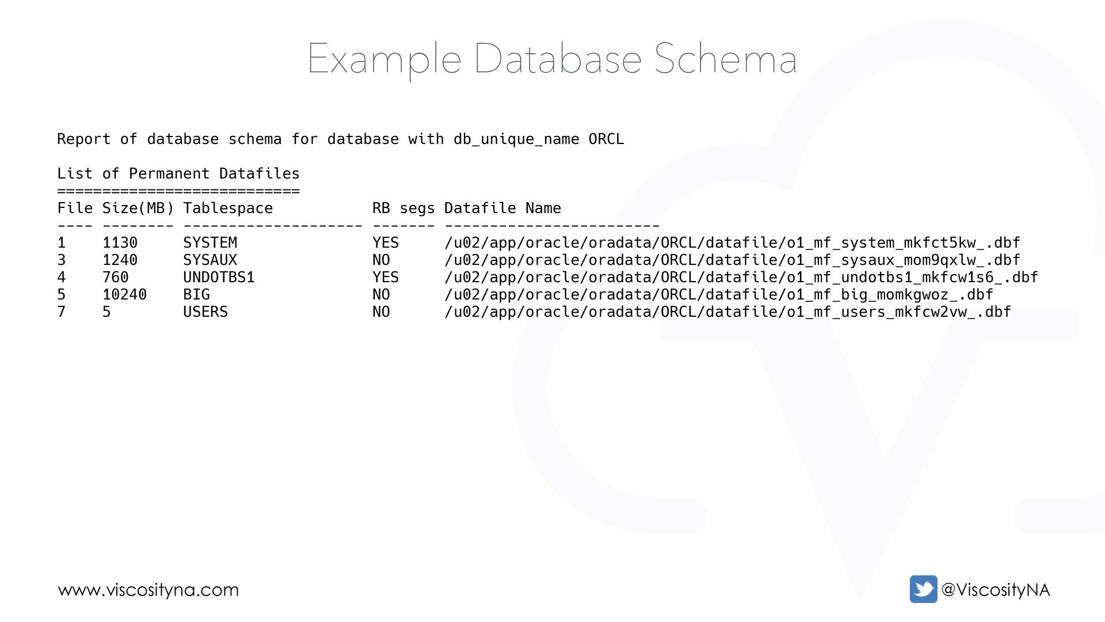Click the o1_mf_sysaux_mom9qxlw_.dbf datafile path
The image size is (1105, 622).
732,260
